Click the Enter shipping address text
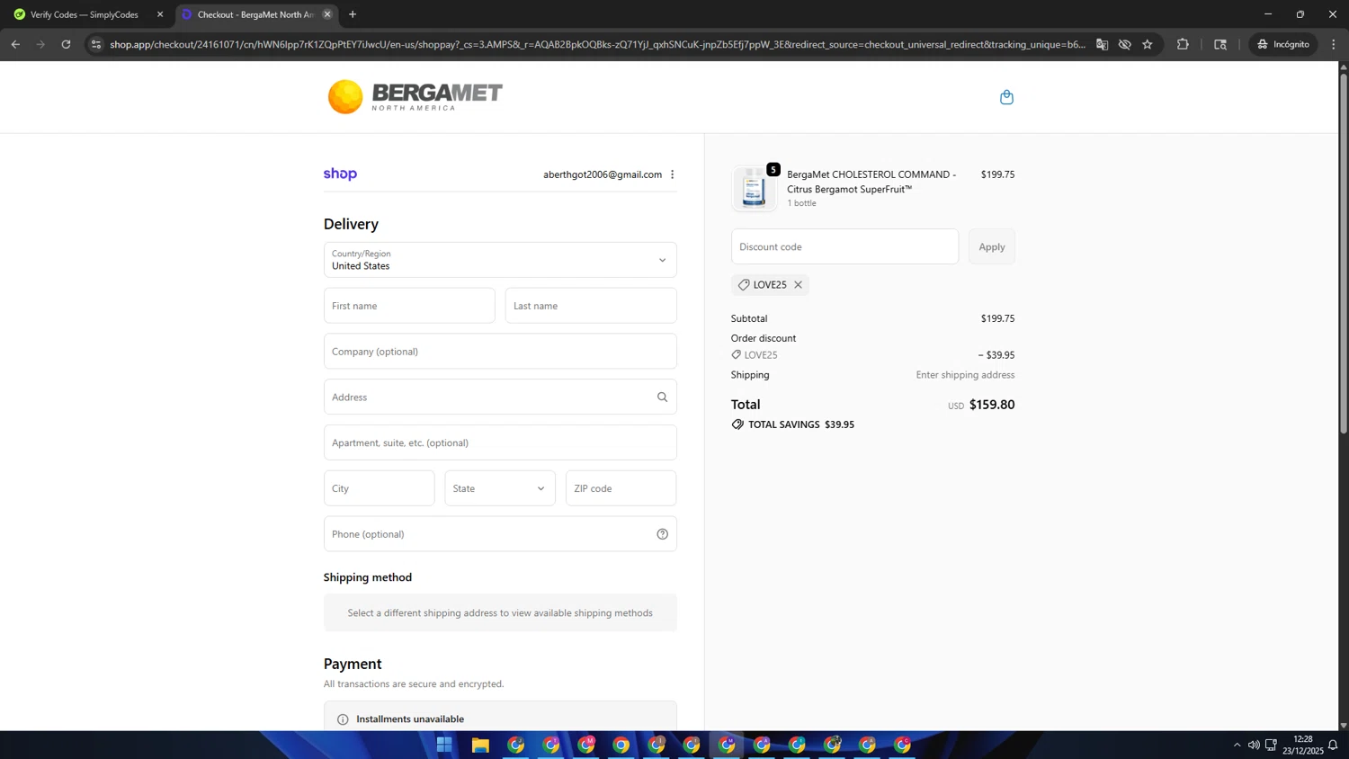Image resolution: width=1349 pixels, height=759 pixels. (965, 375)
